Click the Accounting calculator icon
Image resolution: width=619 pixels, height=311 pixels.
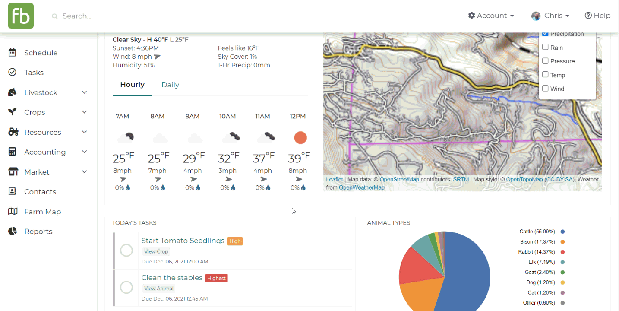click(13, 152)
